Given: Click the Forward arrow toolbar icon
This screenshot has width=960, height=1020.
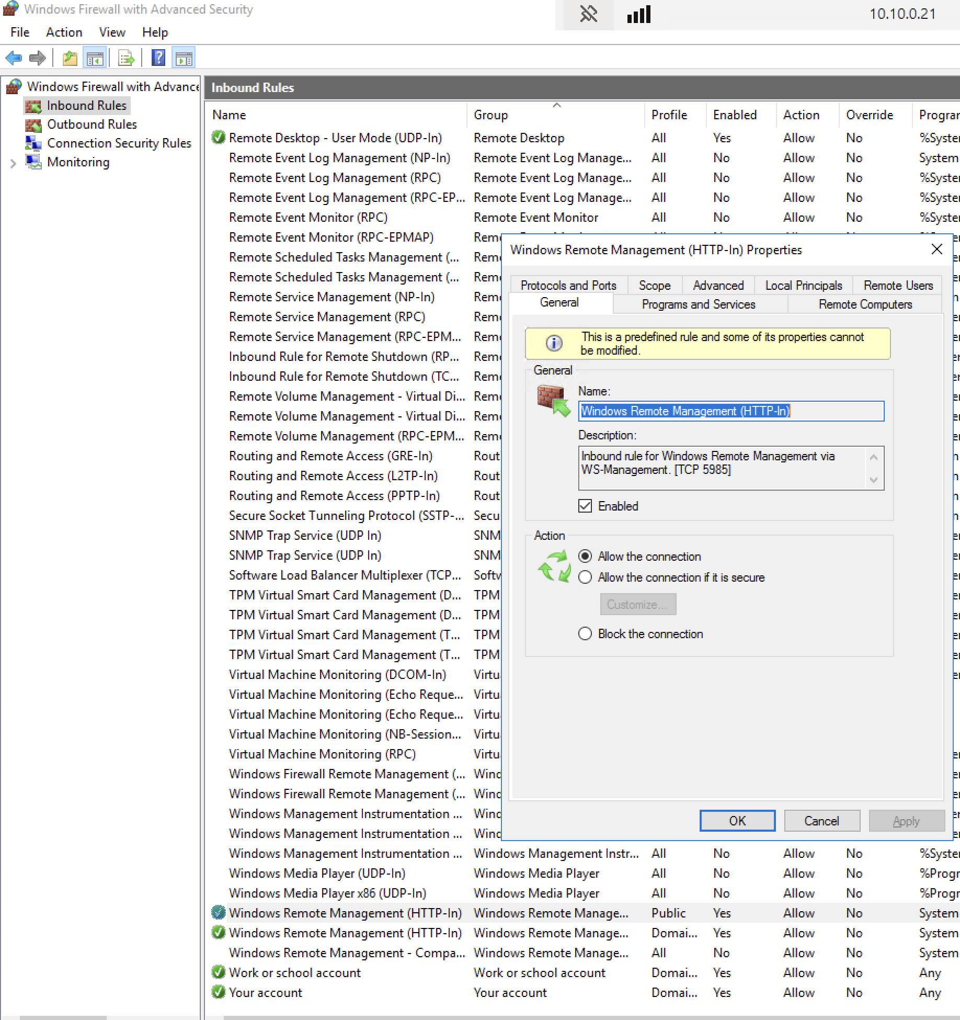Looking at the screenshot, I should (38, 58).
